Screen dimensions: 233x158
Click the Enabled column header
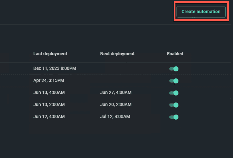[175, 54]
